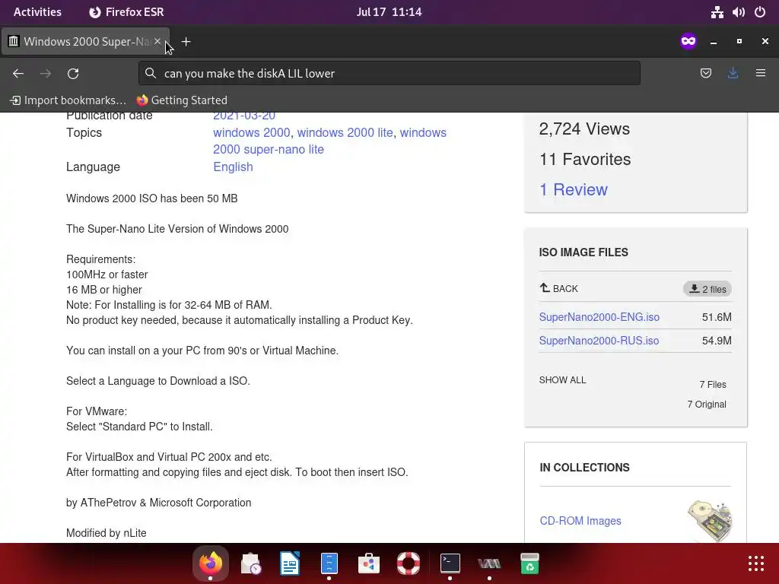Image resolution: width=779 pixels, height=584 pixels.
Task: Open the English language link
Action: [x=233, y=167]
